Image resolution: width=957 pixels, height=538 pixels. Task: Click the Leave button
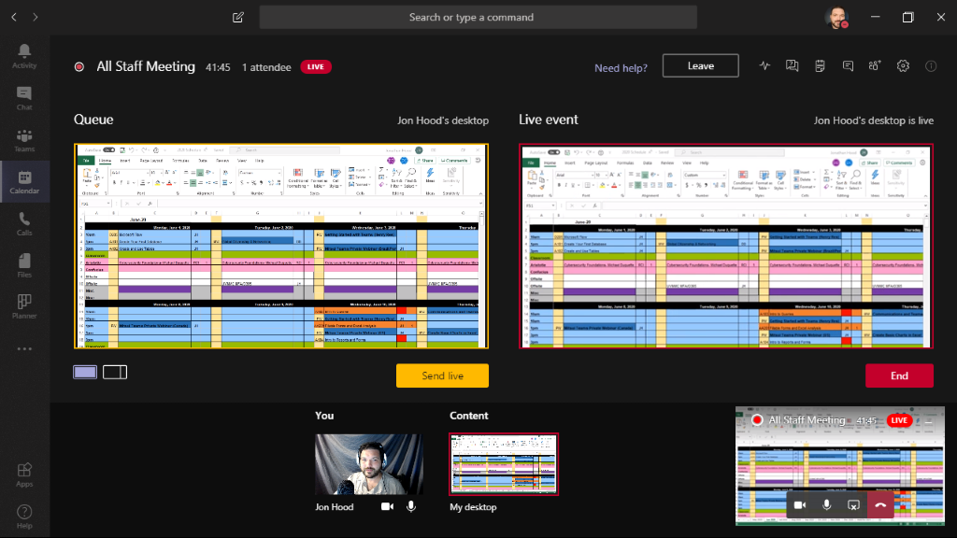coord(700,66)
